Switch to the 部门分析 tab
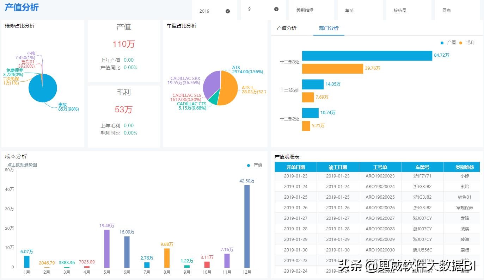 click(329, 29)
